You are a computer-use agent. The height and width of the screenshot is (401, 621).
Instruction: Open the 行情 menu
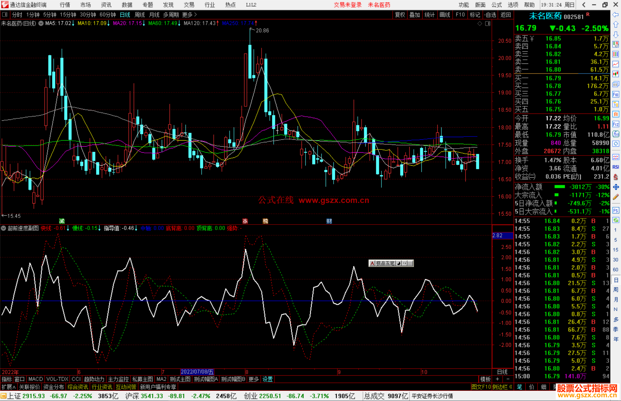point(65,5)
